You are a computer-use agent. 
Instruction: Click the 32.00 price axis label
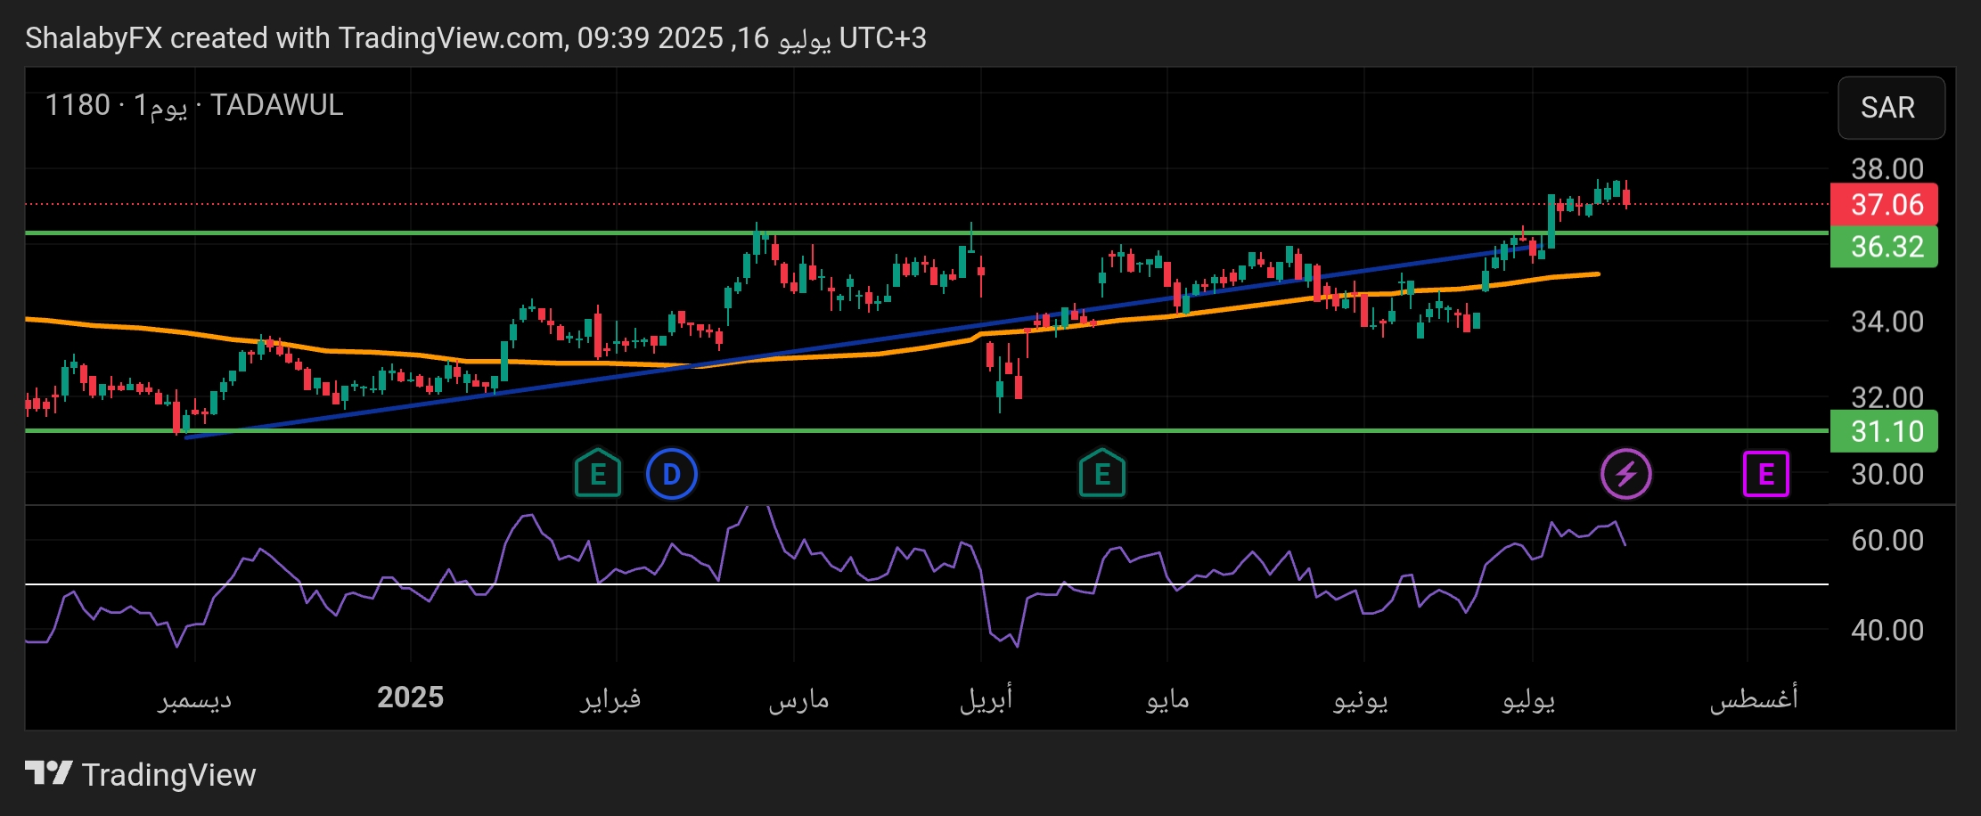point(1887,396)
